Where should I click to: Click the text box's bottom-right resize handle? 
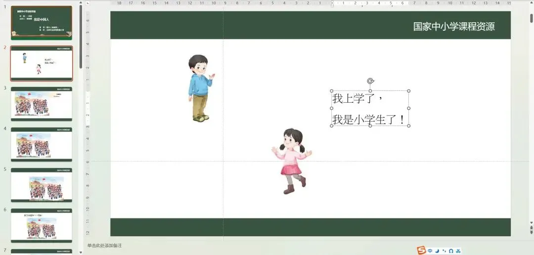(409, 126)
